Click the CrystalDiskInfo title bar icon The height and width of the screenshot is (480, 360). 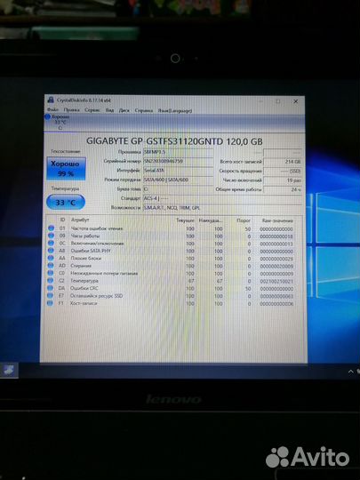(x=51, y=100)
